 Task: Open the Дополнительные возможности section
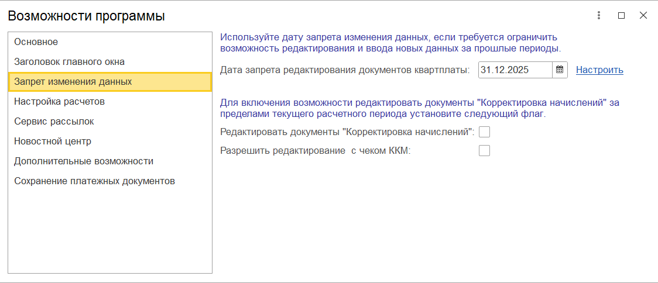click(x=84, y=161)
